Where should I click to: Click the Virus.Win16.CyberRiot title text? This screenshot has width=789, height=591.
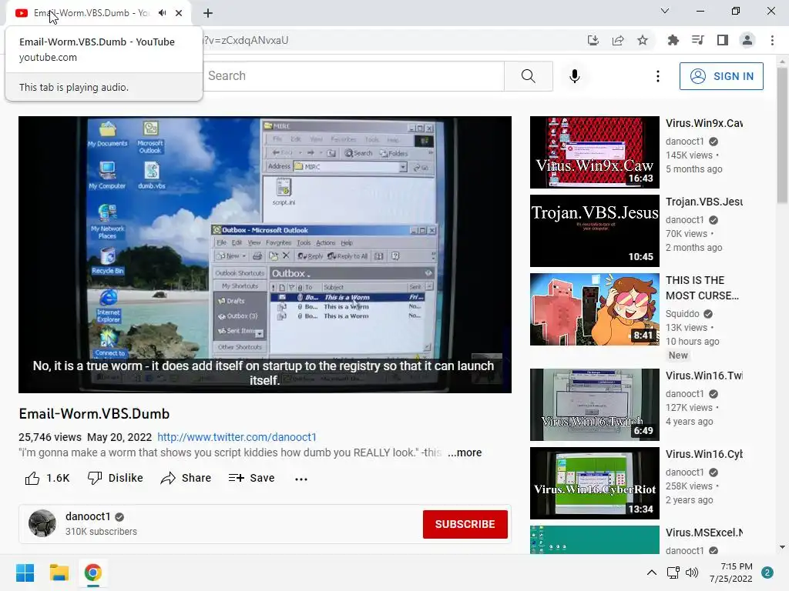click(704, 454)
